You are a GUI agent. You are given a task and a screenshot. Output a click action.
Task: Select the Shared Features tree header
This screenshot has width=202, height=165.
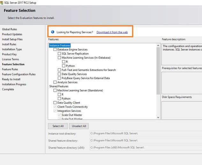click(59, 86)
